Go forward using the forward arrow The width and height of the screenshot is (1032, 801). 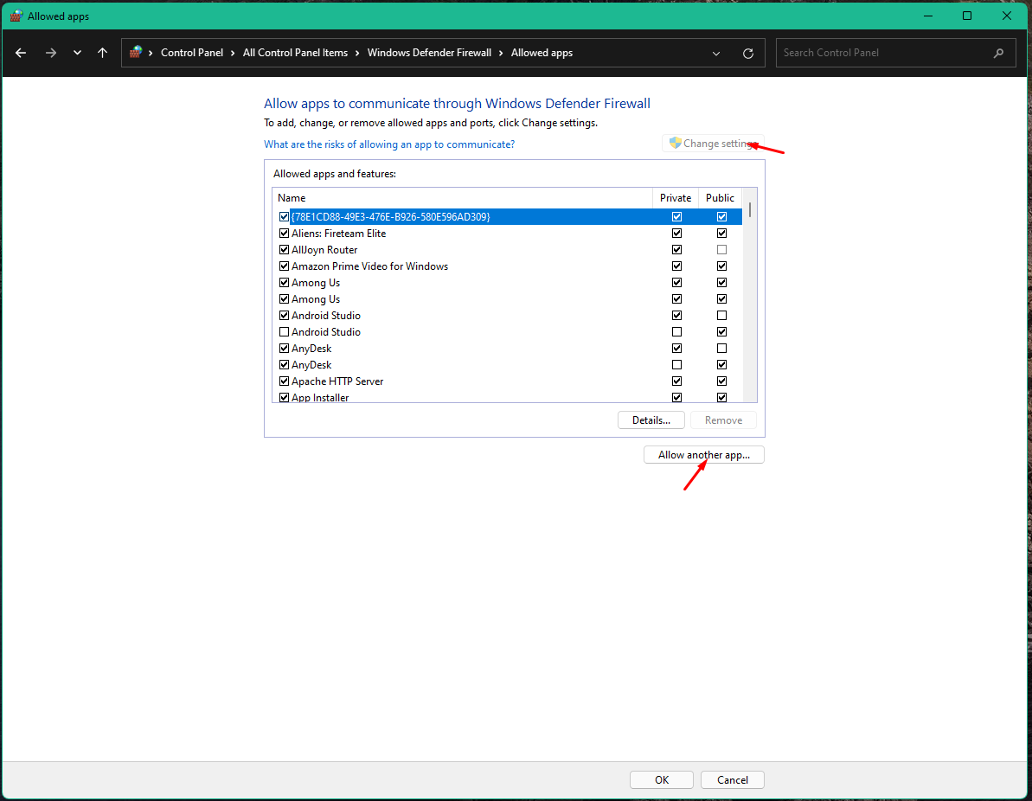[x=51, y=53]
